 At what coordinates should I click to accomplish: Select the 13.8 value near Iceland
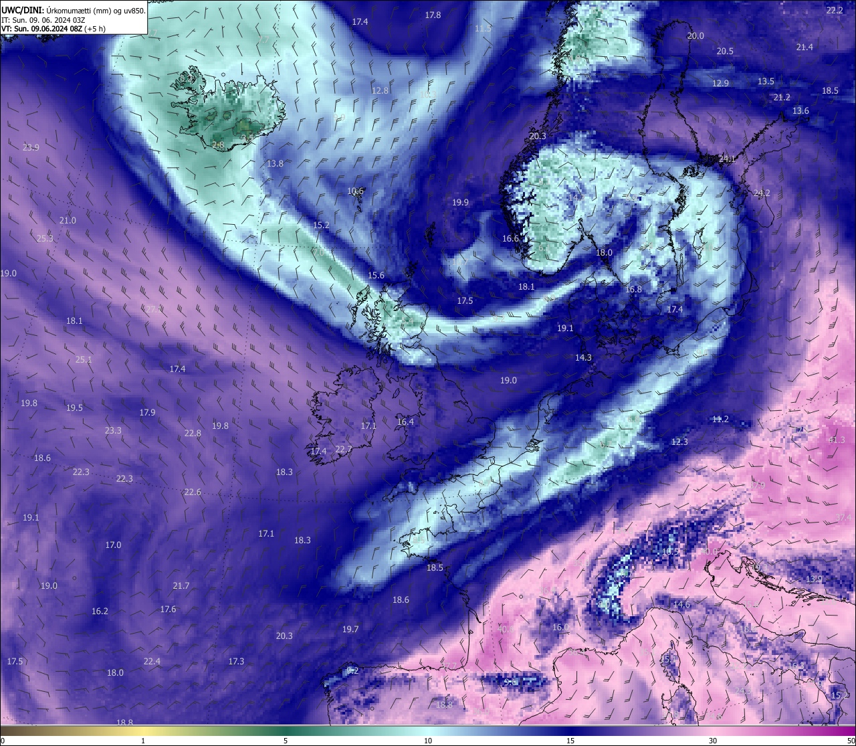point(275,163)
